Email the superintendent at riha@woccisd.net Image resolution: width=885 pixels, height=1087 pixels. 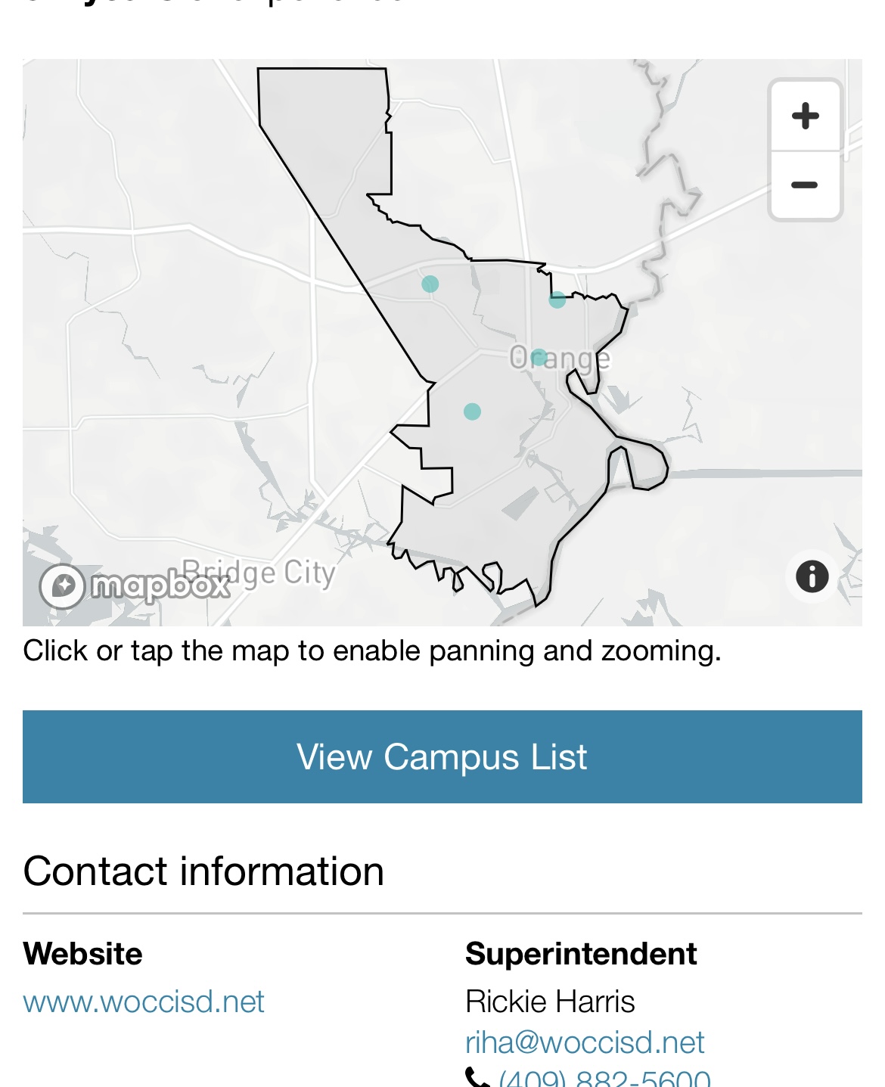(x=585, y=1042)
